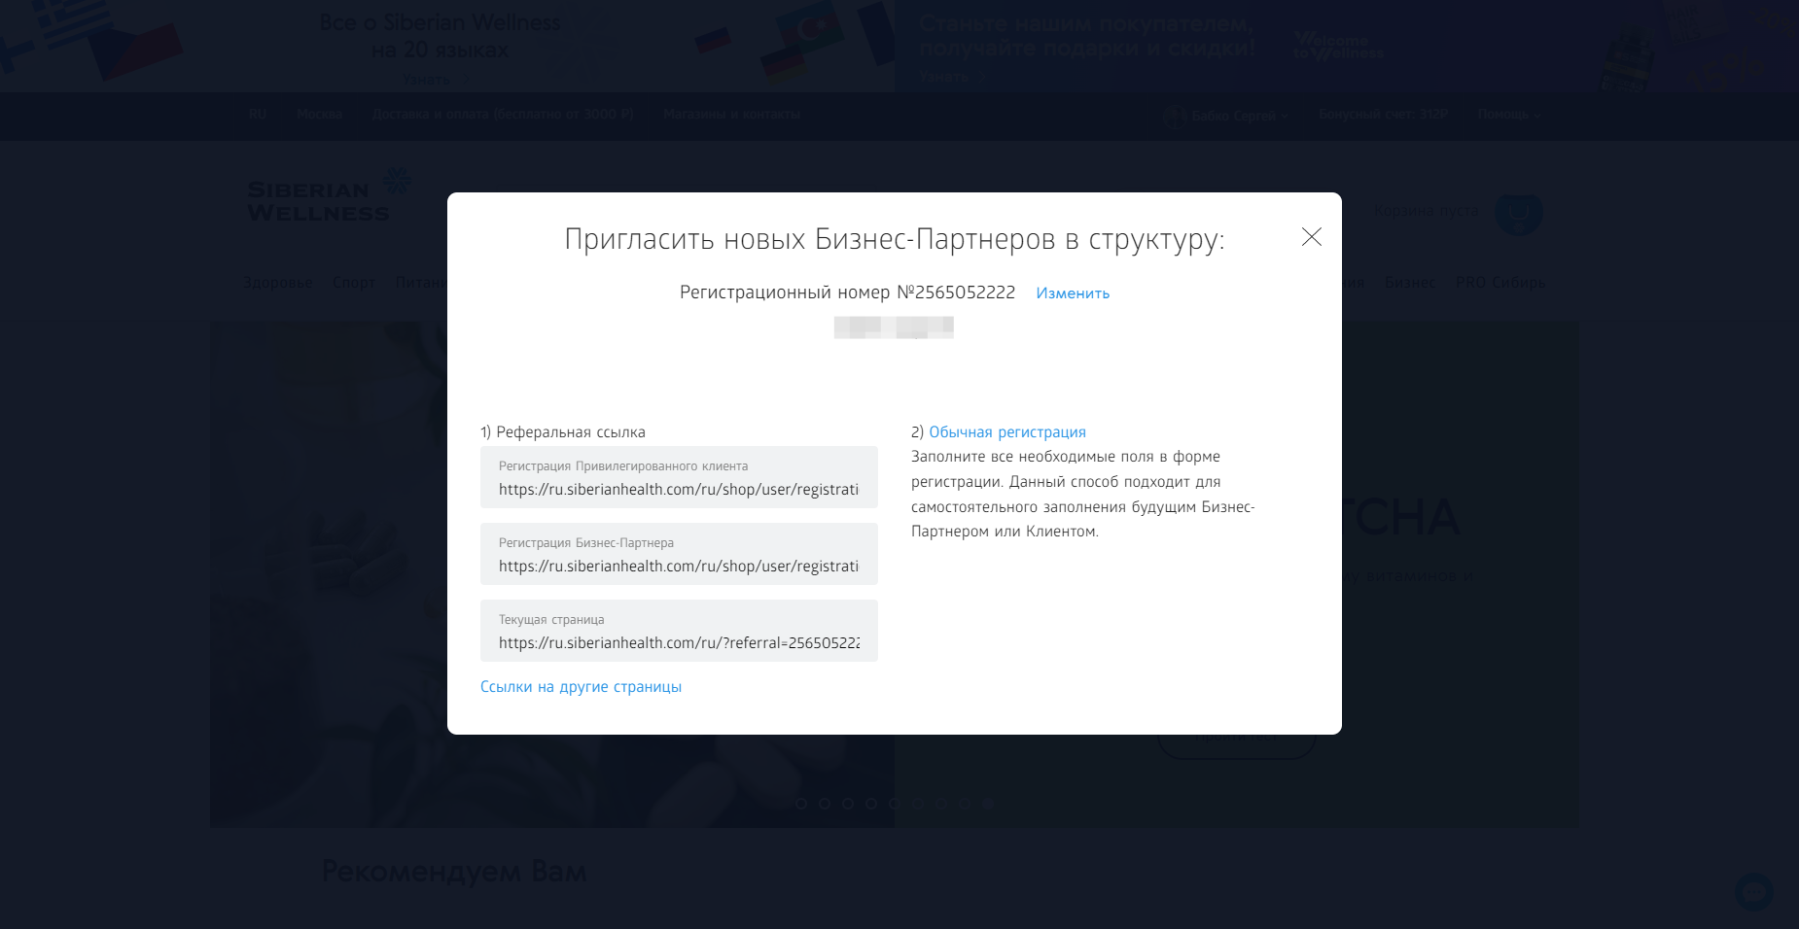The image size is (1799, 929).
Task: Open Бонусный счет: 312Р
Action: (1382, 114)
